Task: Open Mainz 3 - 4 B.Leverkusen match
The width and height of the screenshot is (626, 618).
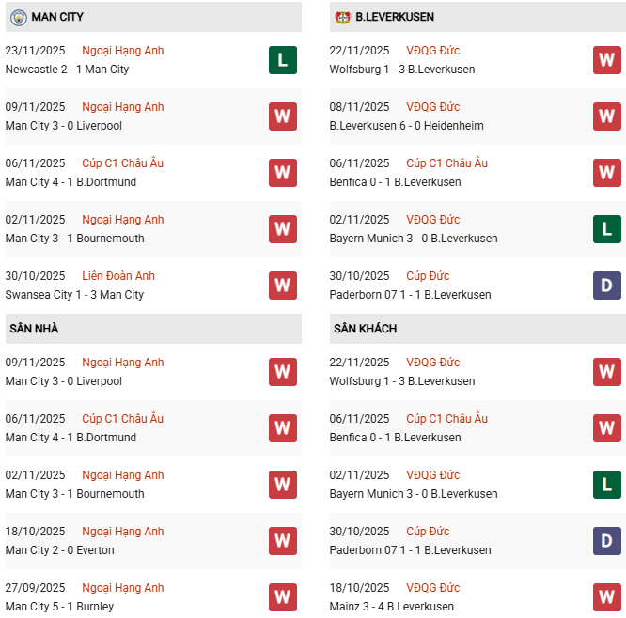Action: 391,607
